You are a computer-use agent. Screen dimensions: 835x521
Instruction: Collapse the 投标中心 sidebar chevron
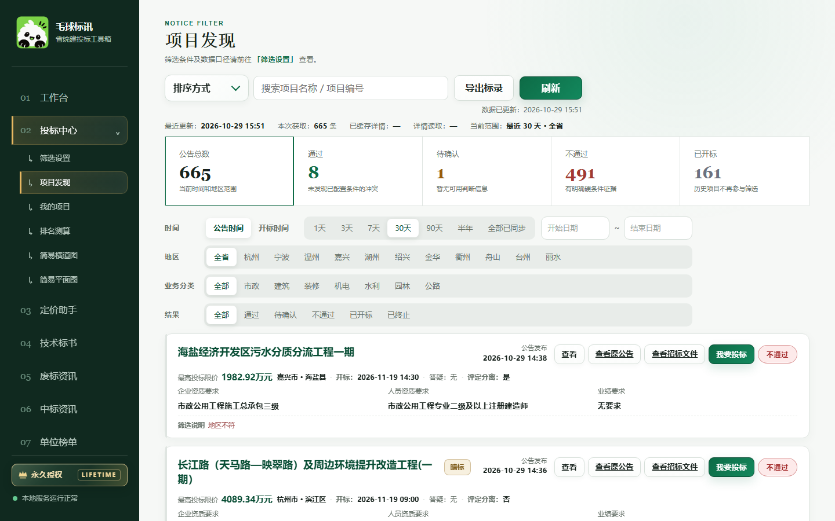click(x=118, y=133)
